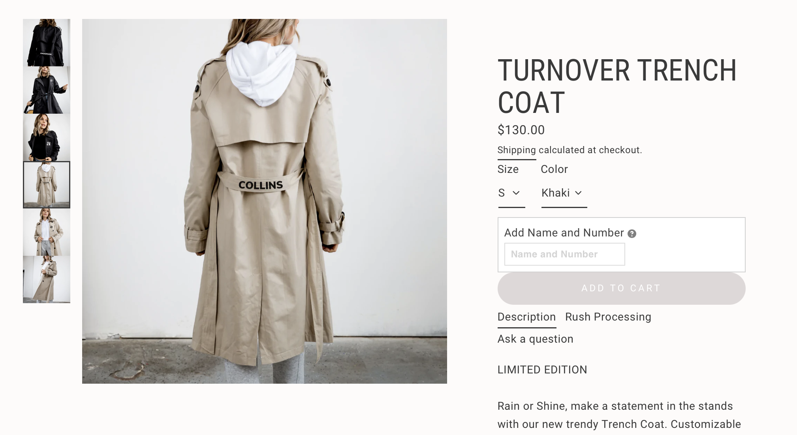Viewport: 797px width, 435px height.
Task: Select the khaki back view COLLINS thumbnail
Action: (x=47, y=185)
